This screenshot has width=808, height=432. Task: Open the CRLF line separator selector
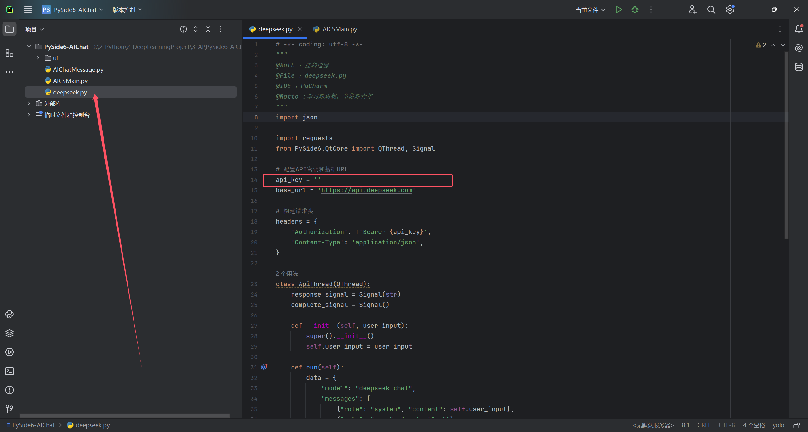click(x=704, y=425)
